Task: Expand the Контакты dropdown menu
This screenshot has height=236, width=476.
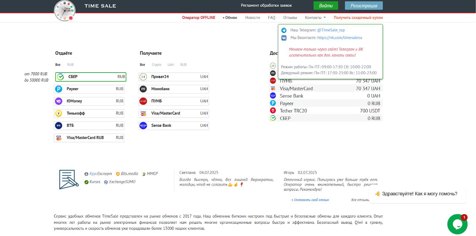Action: tap(315, 18)
